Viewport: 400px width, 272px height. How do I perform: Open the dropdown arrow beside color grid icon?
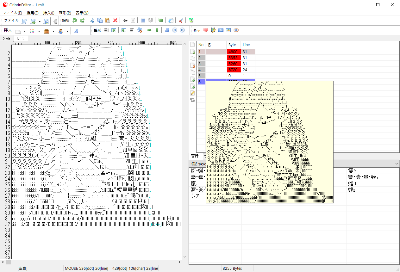click(39, 31)
